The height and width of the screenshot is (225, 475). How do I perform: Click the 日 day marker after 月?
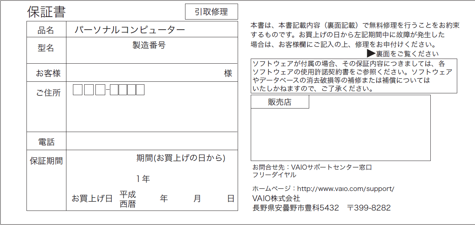point(231,199)
